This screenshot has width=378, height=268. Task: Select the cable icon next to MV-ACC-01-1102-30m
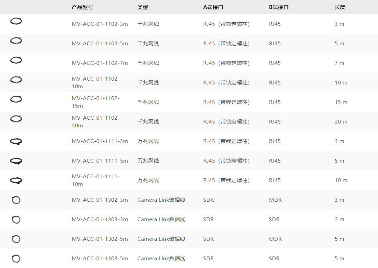(16, 119)
